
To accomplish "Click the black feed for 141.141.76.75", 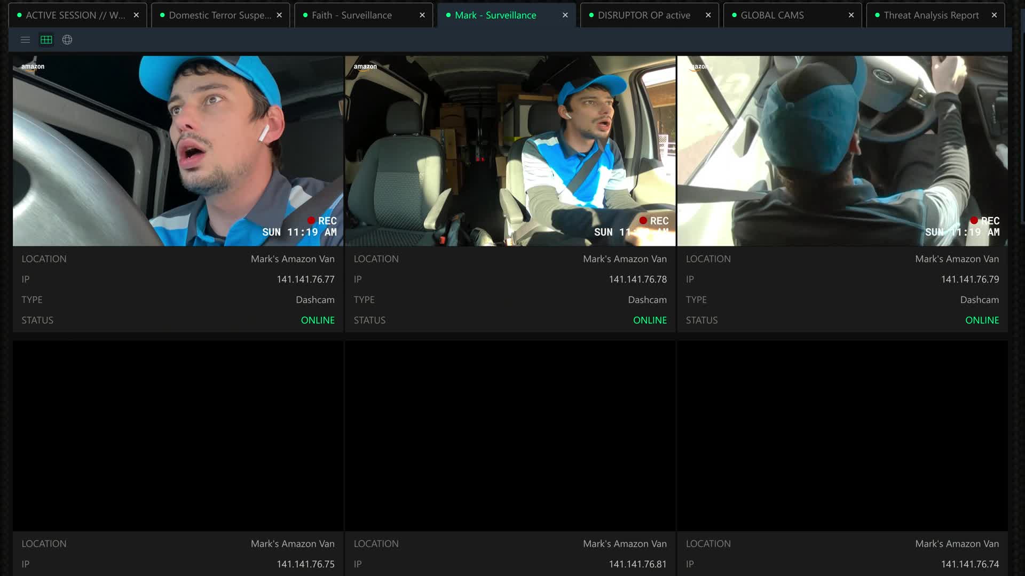I will 178,436.
